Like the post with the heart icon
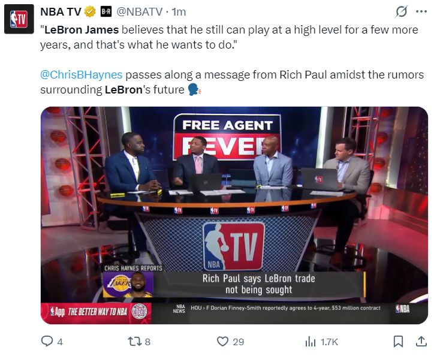 click(222, 342)
